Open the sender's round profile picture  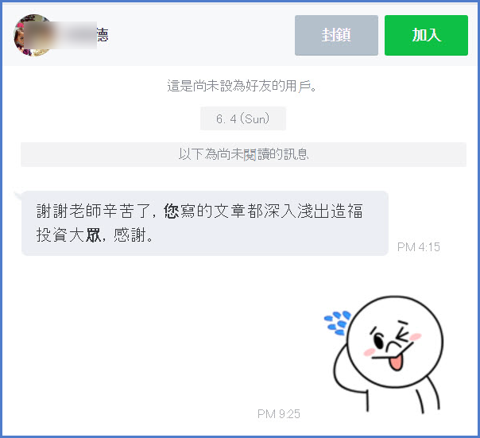(33, 35)
